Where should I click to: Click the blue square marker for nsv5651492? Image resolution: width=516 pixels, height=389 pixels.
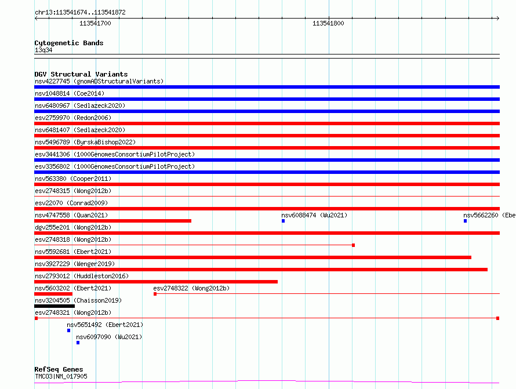tap(69, 330)
